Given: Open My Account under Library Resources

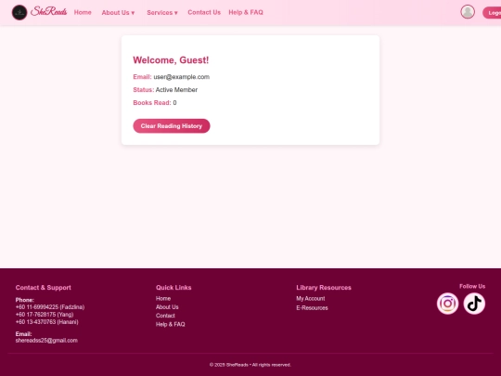Looking at the screenshot, I should [x=311, y=298].
